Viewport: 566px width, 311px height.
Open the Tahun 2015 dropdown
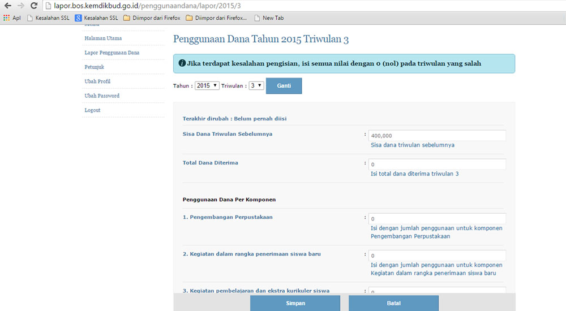click(x=207, y=85)
